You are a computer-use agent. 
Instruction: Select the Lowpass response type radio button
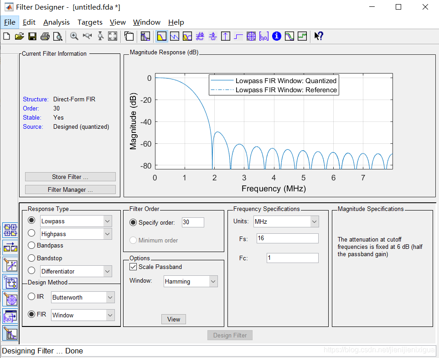(31, 221)
